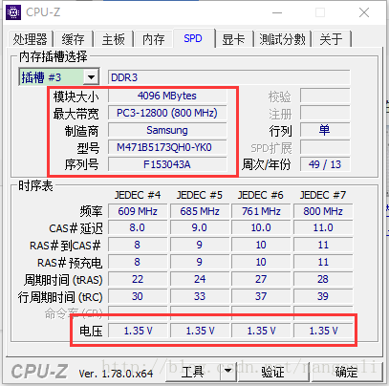Click the CAS# latency value 10.0
The height and width of the screenshot is (386, 389).
(x=261, y=228)
